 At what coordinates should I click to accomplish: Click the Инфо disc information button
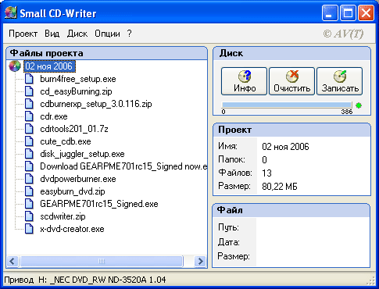pos(244,81)
